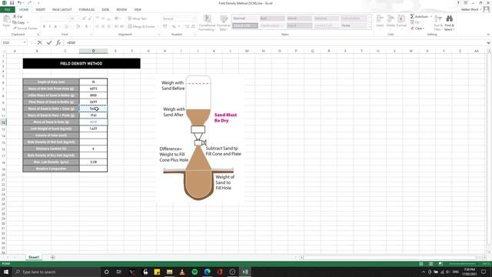The width and height of the screenshot is (492, 277).
Task: Select the Sheet1 tab
Action: pyautogui.click(x=34, y=257)
